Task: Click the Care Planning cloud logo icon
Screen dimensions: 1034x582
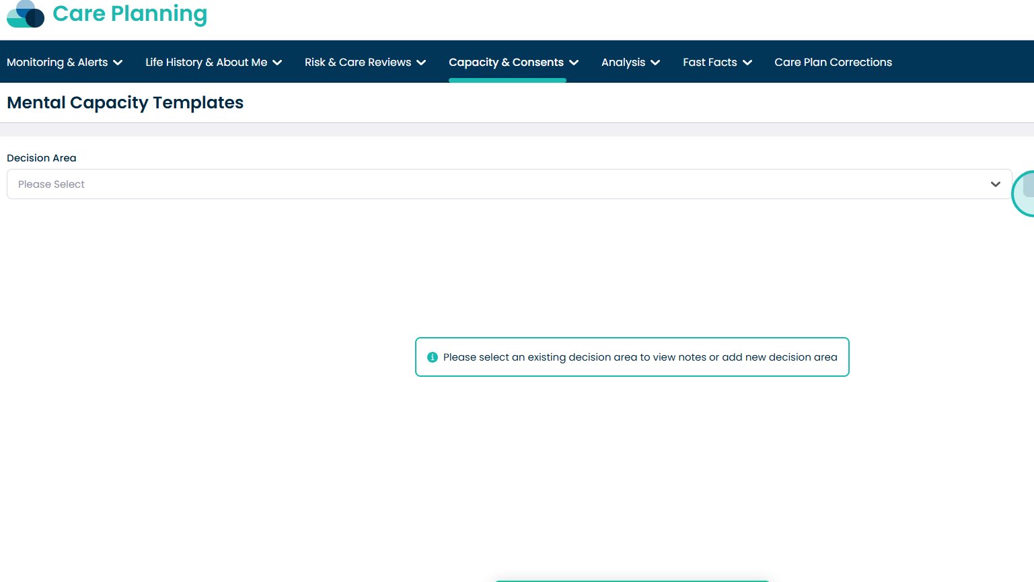Action: pyautogui.click(x=26, y=14)
